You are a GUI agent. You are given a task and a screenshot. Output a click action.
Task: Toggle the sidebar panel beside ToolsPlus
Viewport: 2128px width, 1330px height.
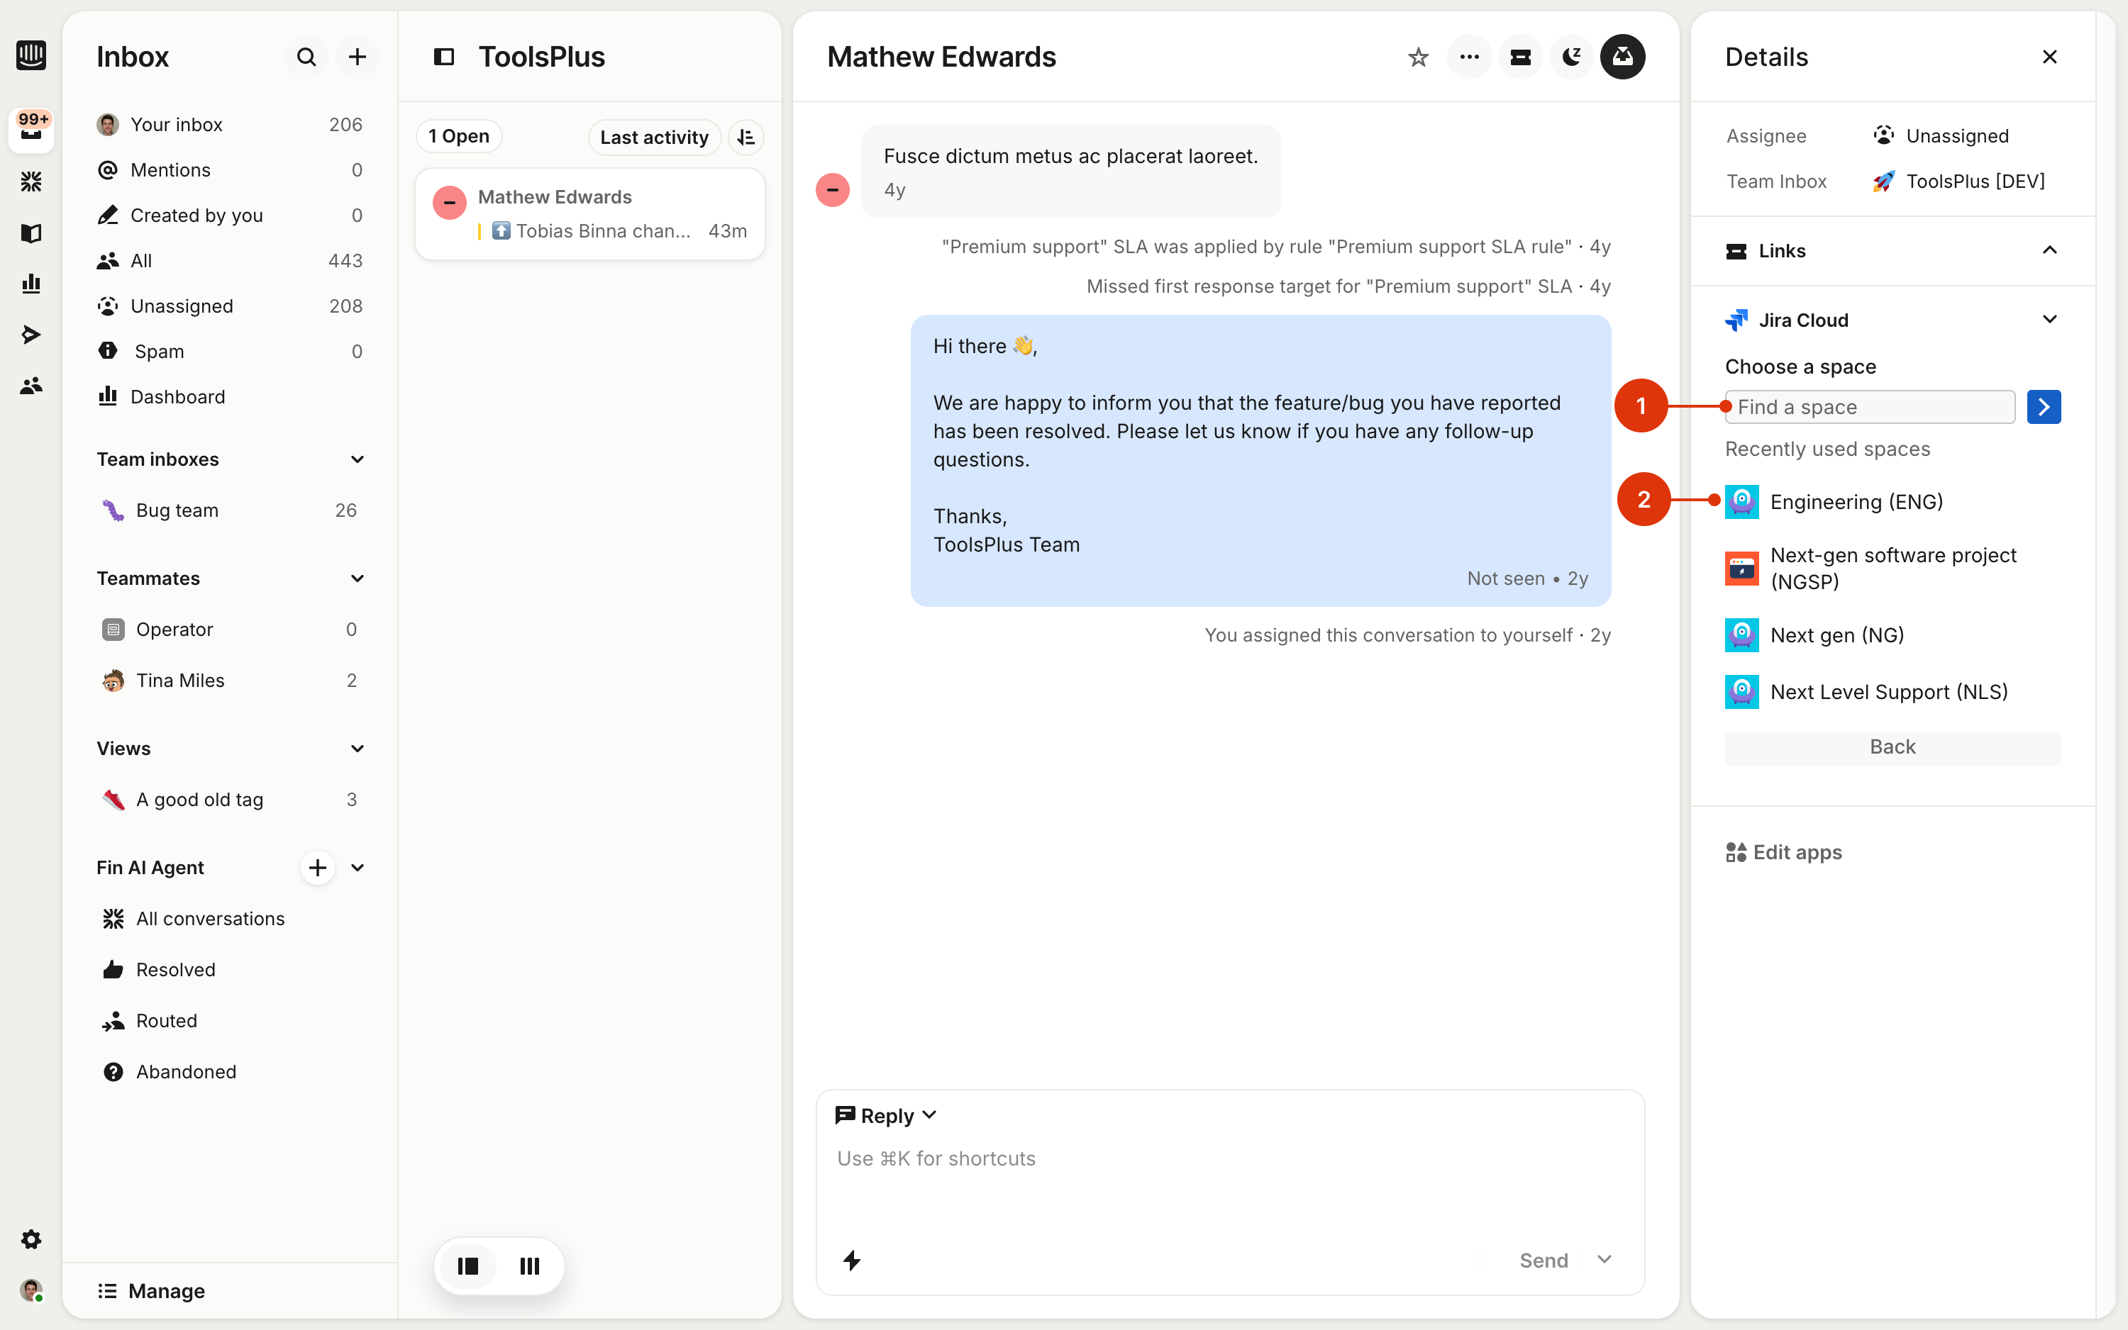(443, 57)
